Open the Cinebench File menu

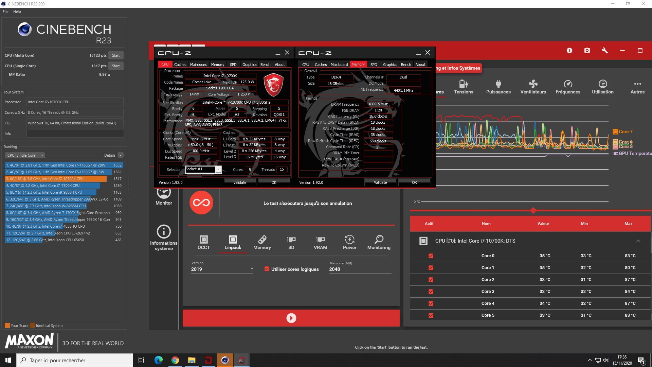tap(5, 12)
